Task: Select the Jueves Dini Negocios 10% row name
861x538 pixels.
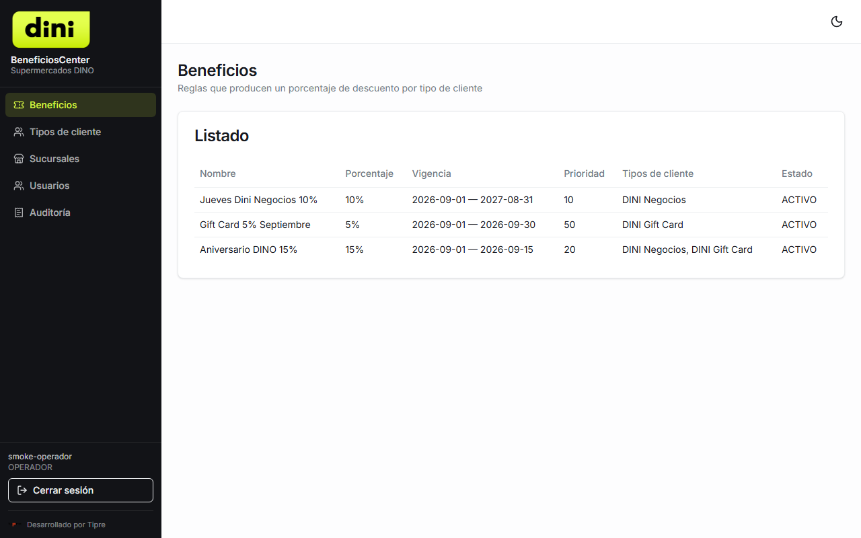Action: 259,200
